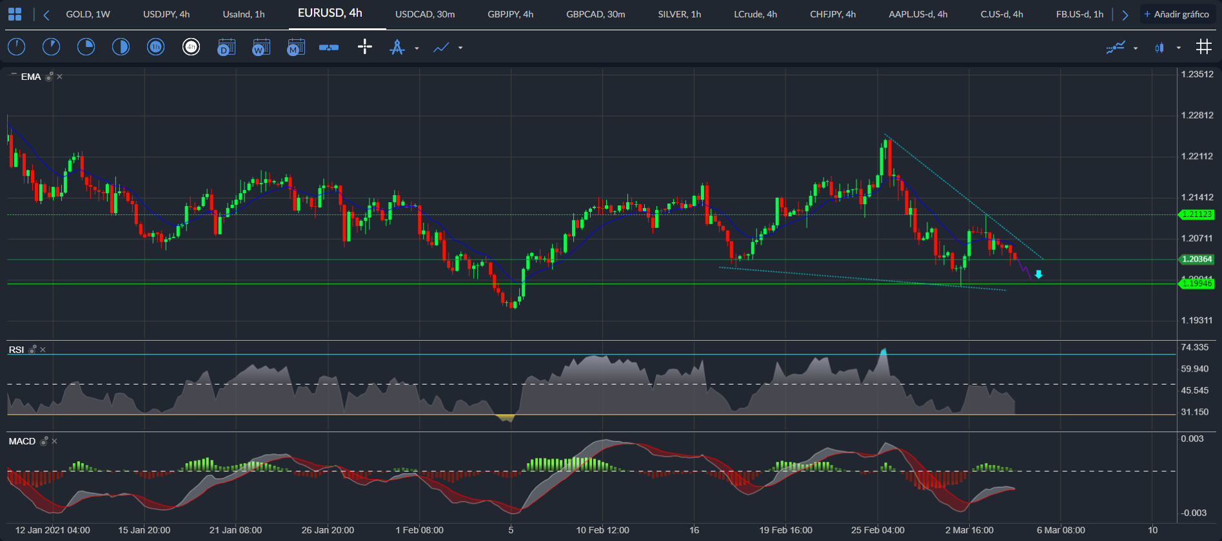Switch to the C.US-d, 4h tab

[x=1002, y=14]
